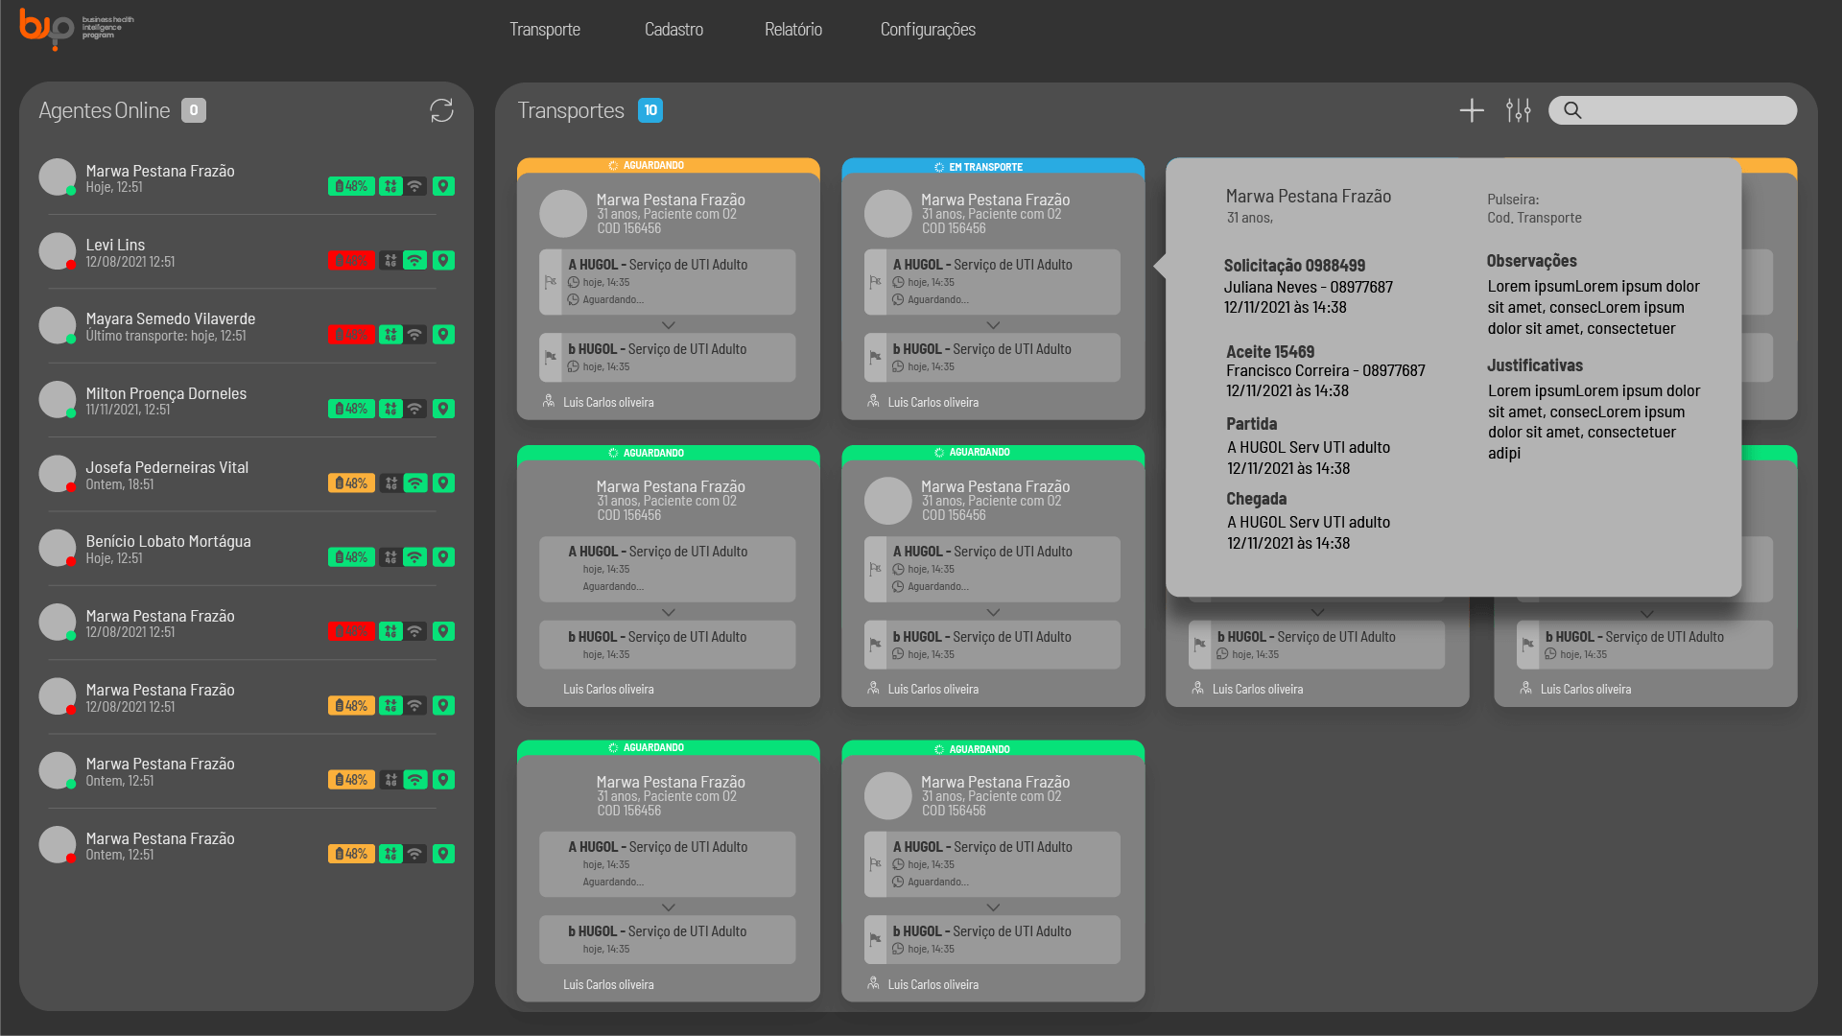Image resolution: width=1842 pixels, height=1036 pixels.
Task: Open the Cadastro menu
Action: click(673, 30)
